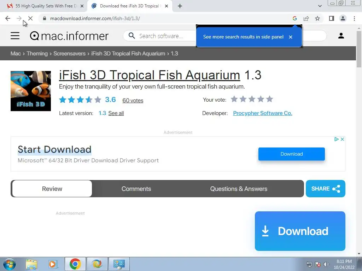362x271 pixels.
Task: Switch to the Comments tab
Action: [x=136, y=189]
